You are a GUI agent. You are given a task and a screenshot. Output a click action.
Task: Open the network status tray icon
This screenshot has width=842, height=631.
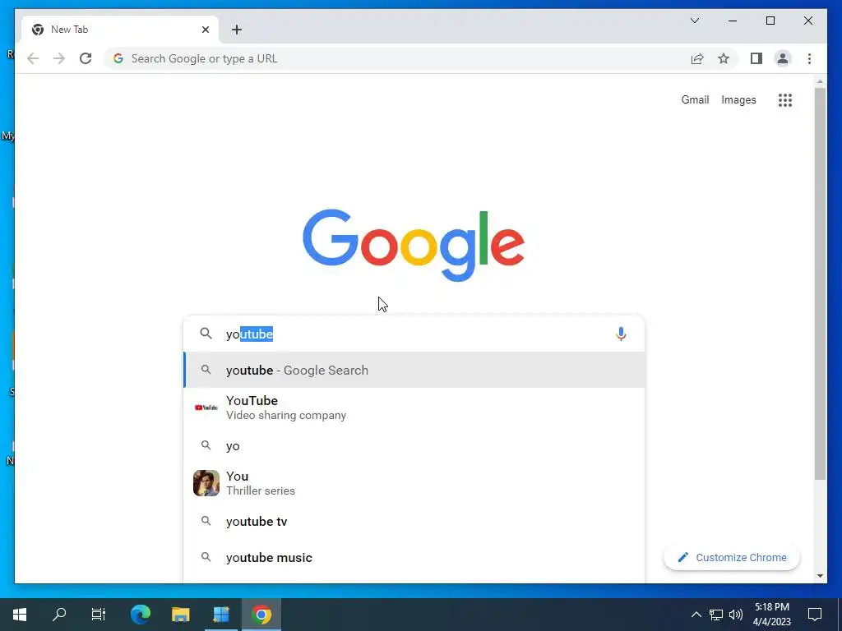(x=716, y=615)
